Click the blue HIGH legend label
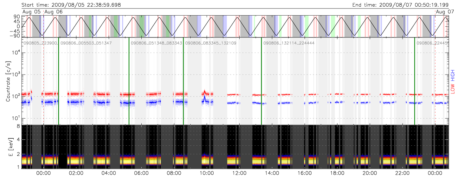This screenshot has width=460, height=178. [453, 75]
